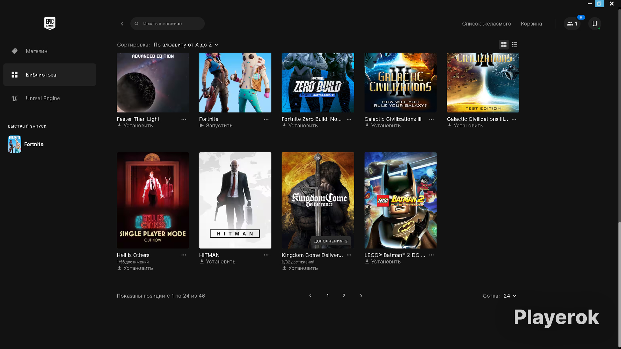Image resolution: width=621 pixels, height=349 pixels.
Task: Open Galactic Civilizations III options menu
Action: click(x=431, y=119)
